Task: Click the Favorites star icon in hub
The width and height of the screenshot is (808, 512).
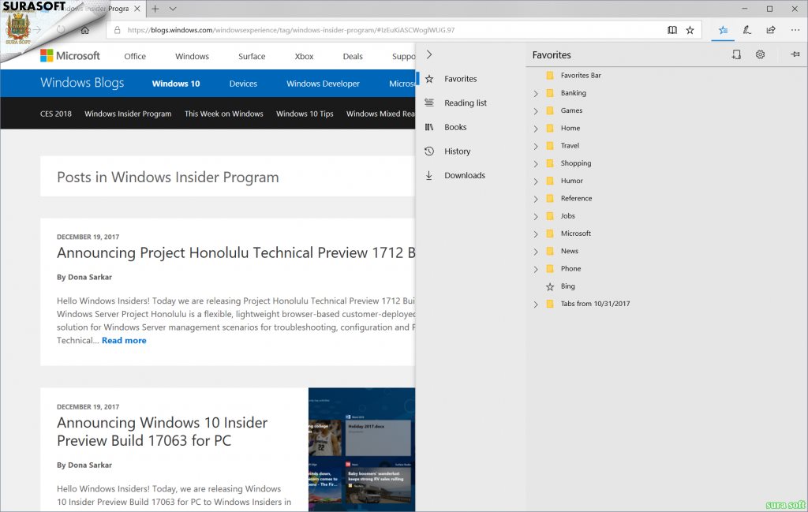Action: (429, 79)
